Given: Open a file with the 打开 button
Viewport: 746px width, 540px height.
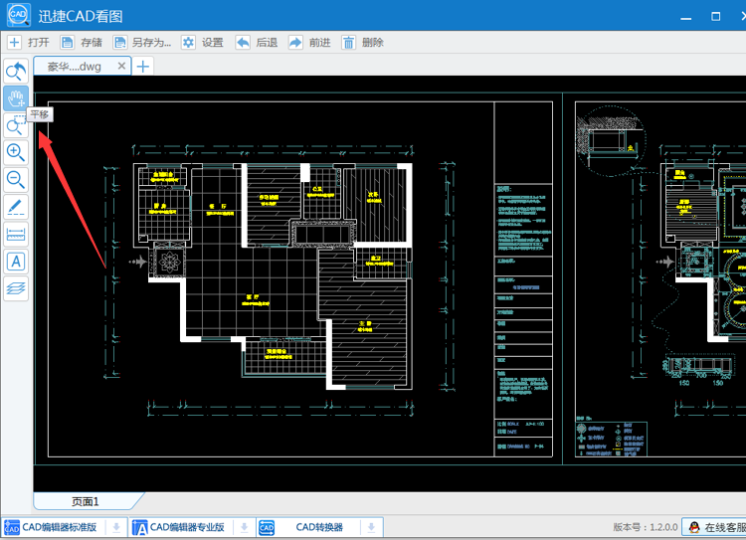Looking at the screenshot, I should (x=29, y=43).
